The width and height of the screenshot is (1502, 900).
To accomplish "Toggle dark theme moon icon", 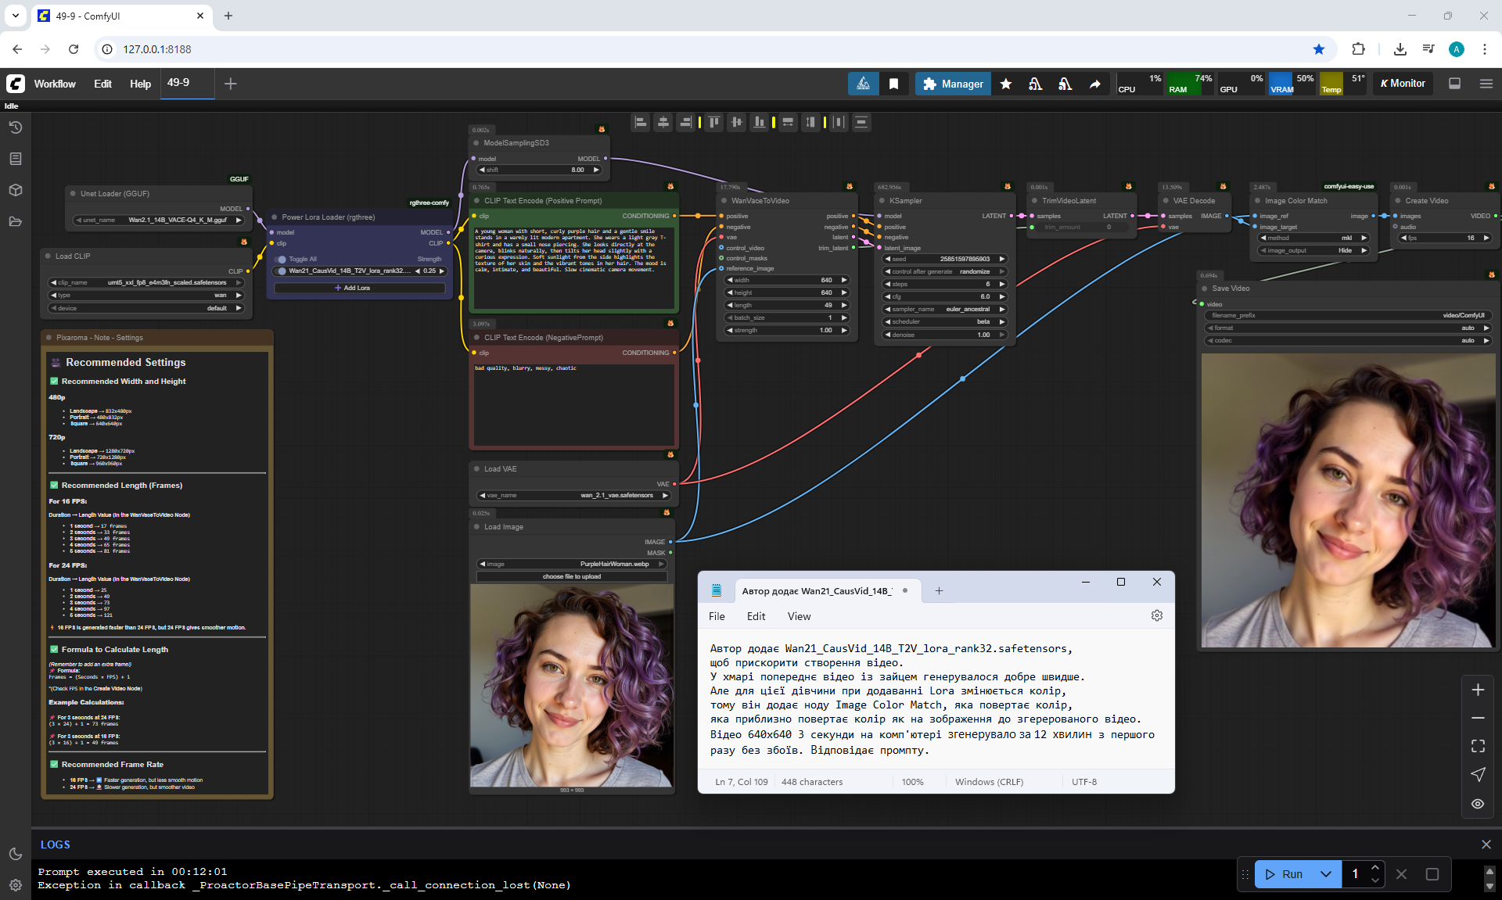I will point(15,854).
